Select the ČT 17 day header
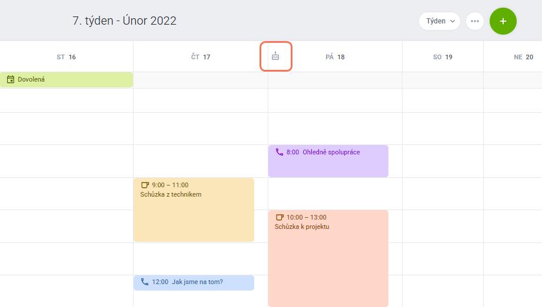This screenshot has height=307, width=542. tap(201, 57)
